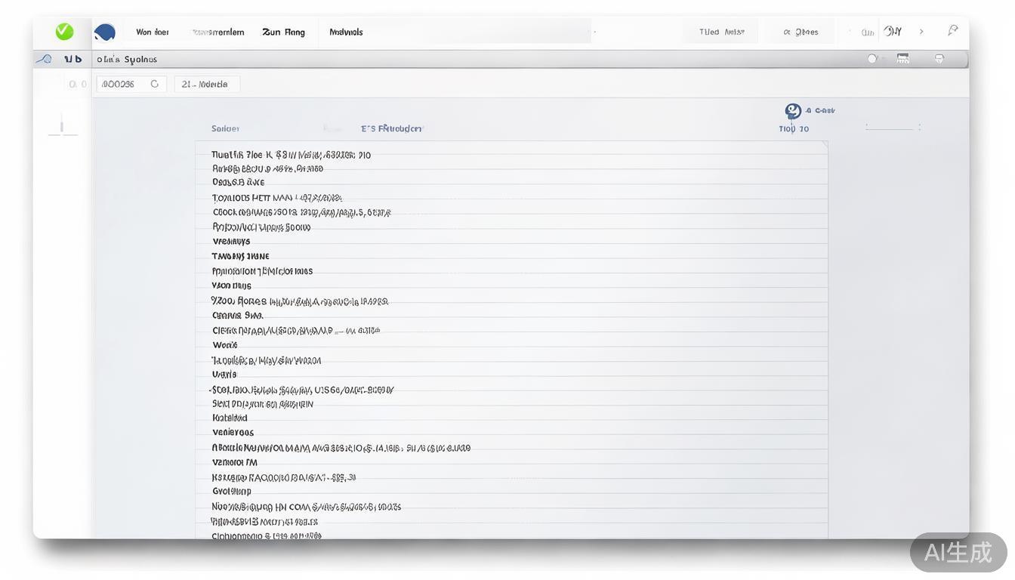Open the '21 - Mdedle' dropdown box

pos(207,84)
